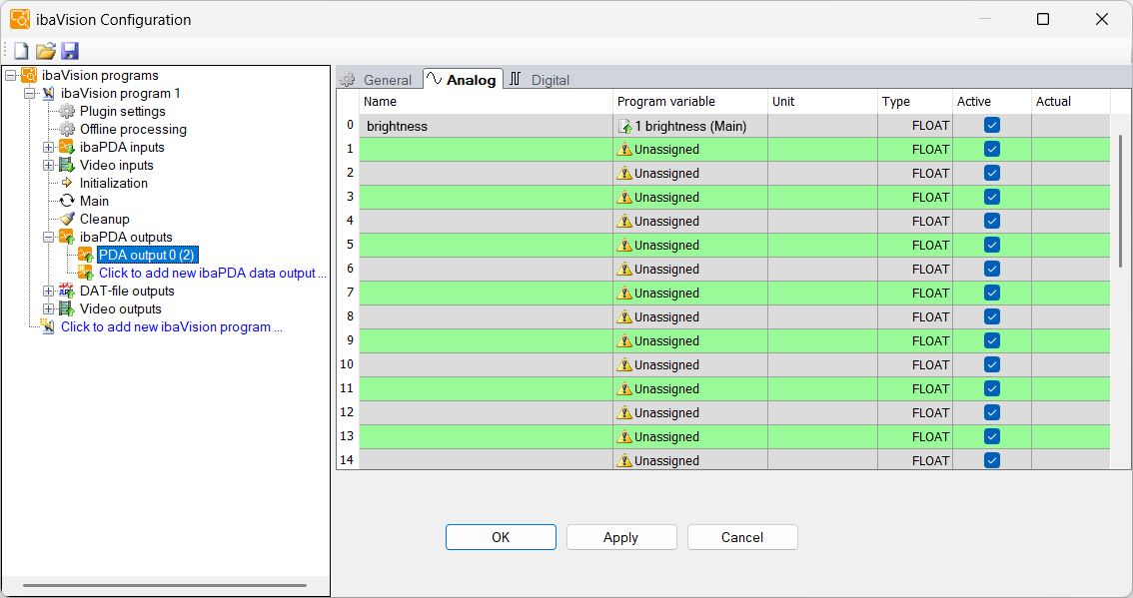Click the Save floppy disk toolbar icon
The height and width of the screenshot is (598, 1133).
click(69, 51)
